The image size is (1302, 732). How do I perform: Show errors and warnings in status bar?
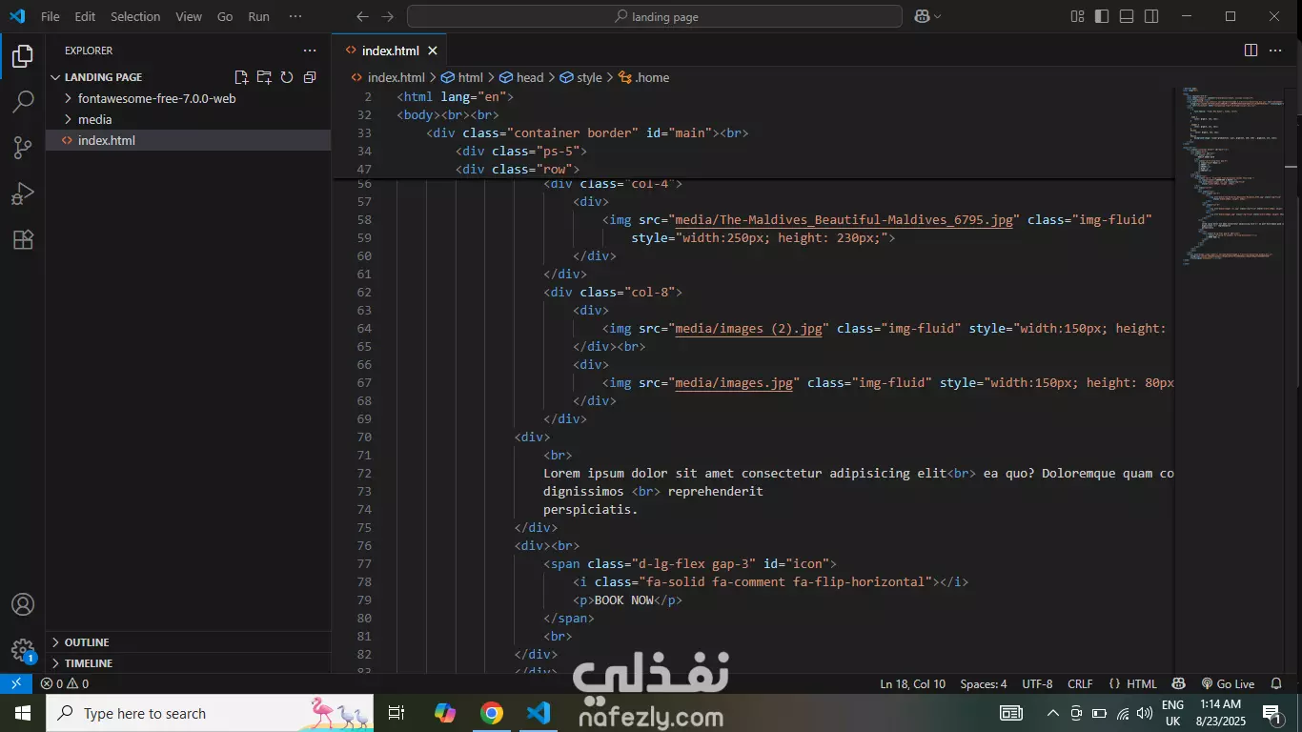tap(65, 683)
